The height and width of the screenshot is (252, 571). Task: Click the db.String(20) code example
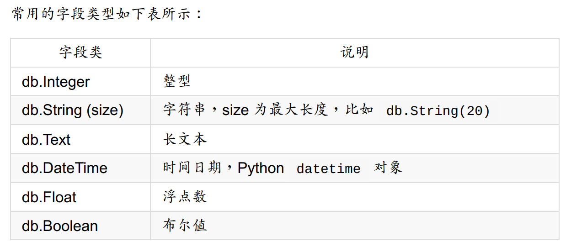click(438, 111)
